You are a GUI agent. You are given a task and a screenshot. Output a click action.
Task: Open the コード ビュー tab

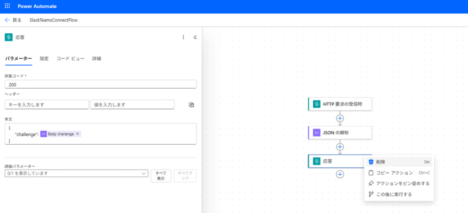tap(70, 59)
